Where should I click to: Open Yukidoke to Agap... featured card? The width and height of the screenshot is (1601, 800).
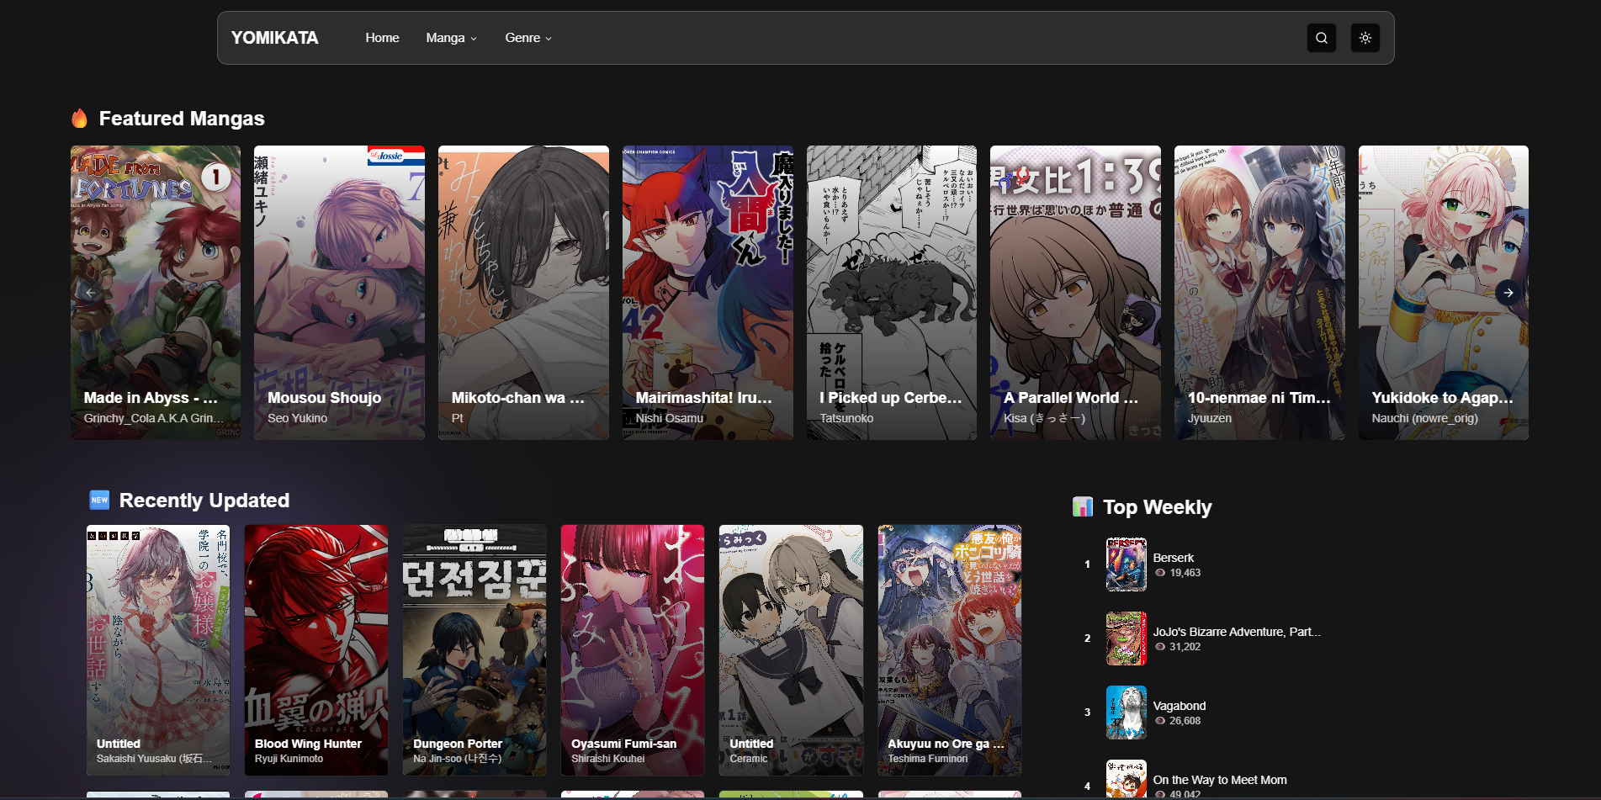pyautogui.click(x=1443, y=293)
